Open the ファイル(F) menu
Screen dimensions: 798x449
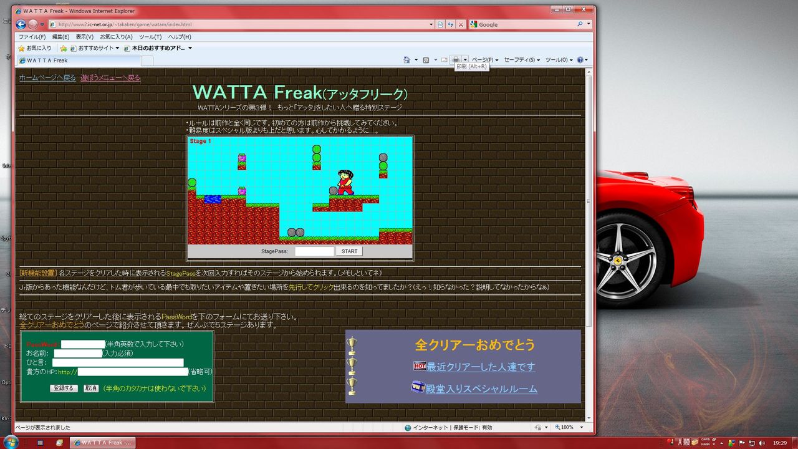tap(32, 37)
